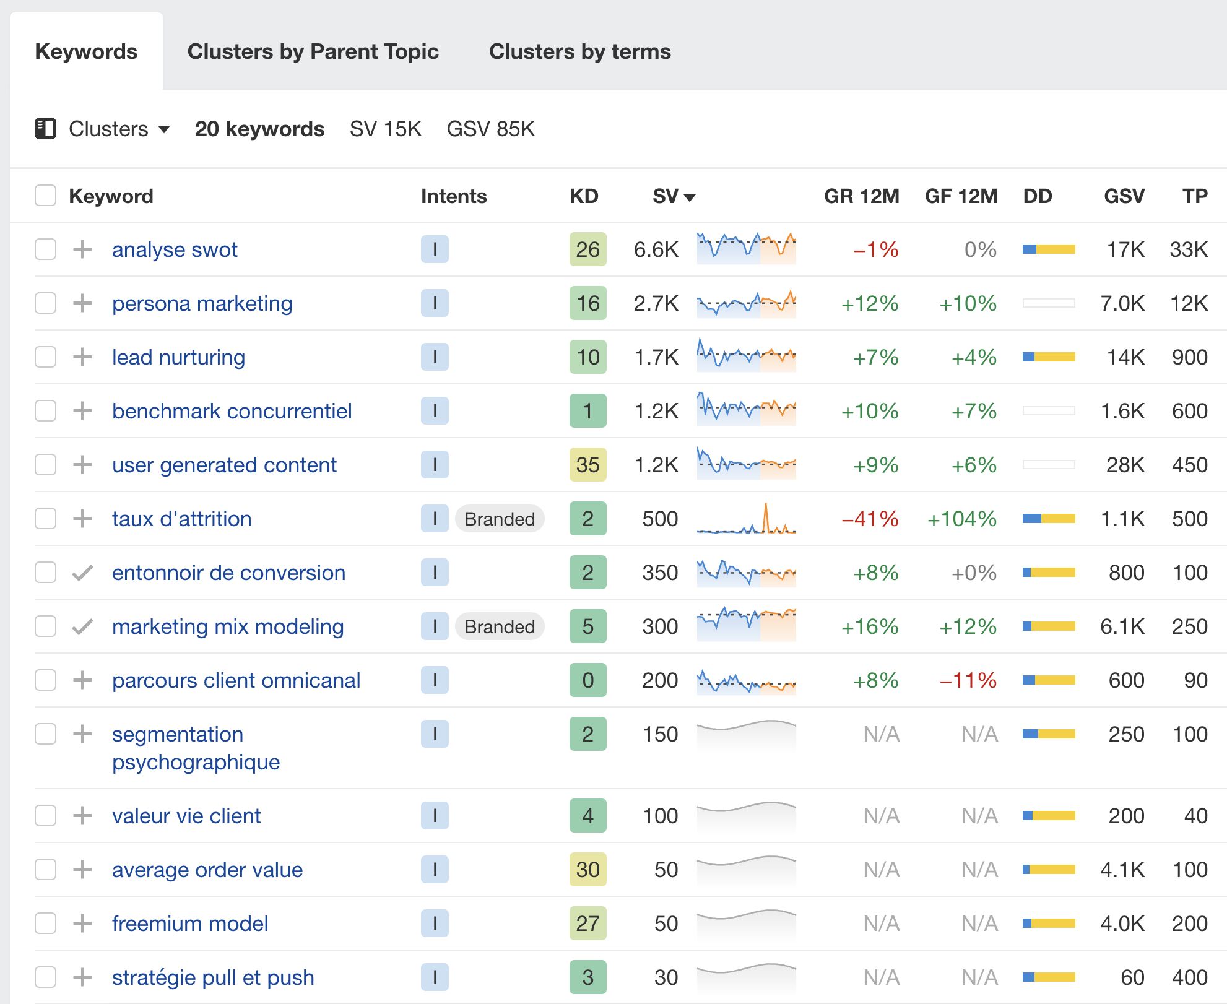Check the select-all checkbox in the header
Image resolution: width=1227 pixels, height=1004 pixels.
[46, 196]
